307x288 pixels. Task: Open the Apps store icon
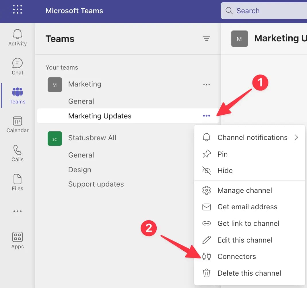[x=18, y=241]
